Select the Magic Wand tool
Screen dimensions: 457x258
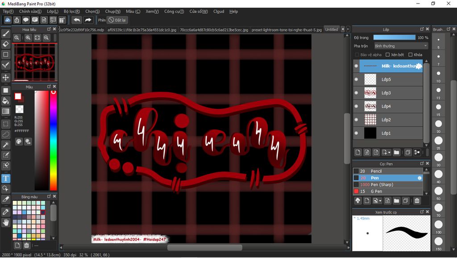(x=5, y=145)
